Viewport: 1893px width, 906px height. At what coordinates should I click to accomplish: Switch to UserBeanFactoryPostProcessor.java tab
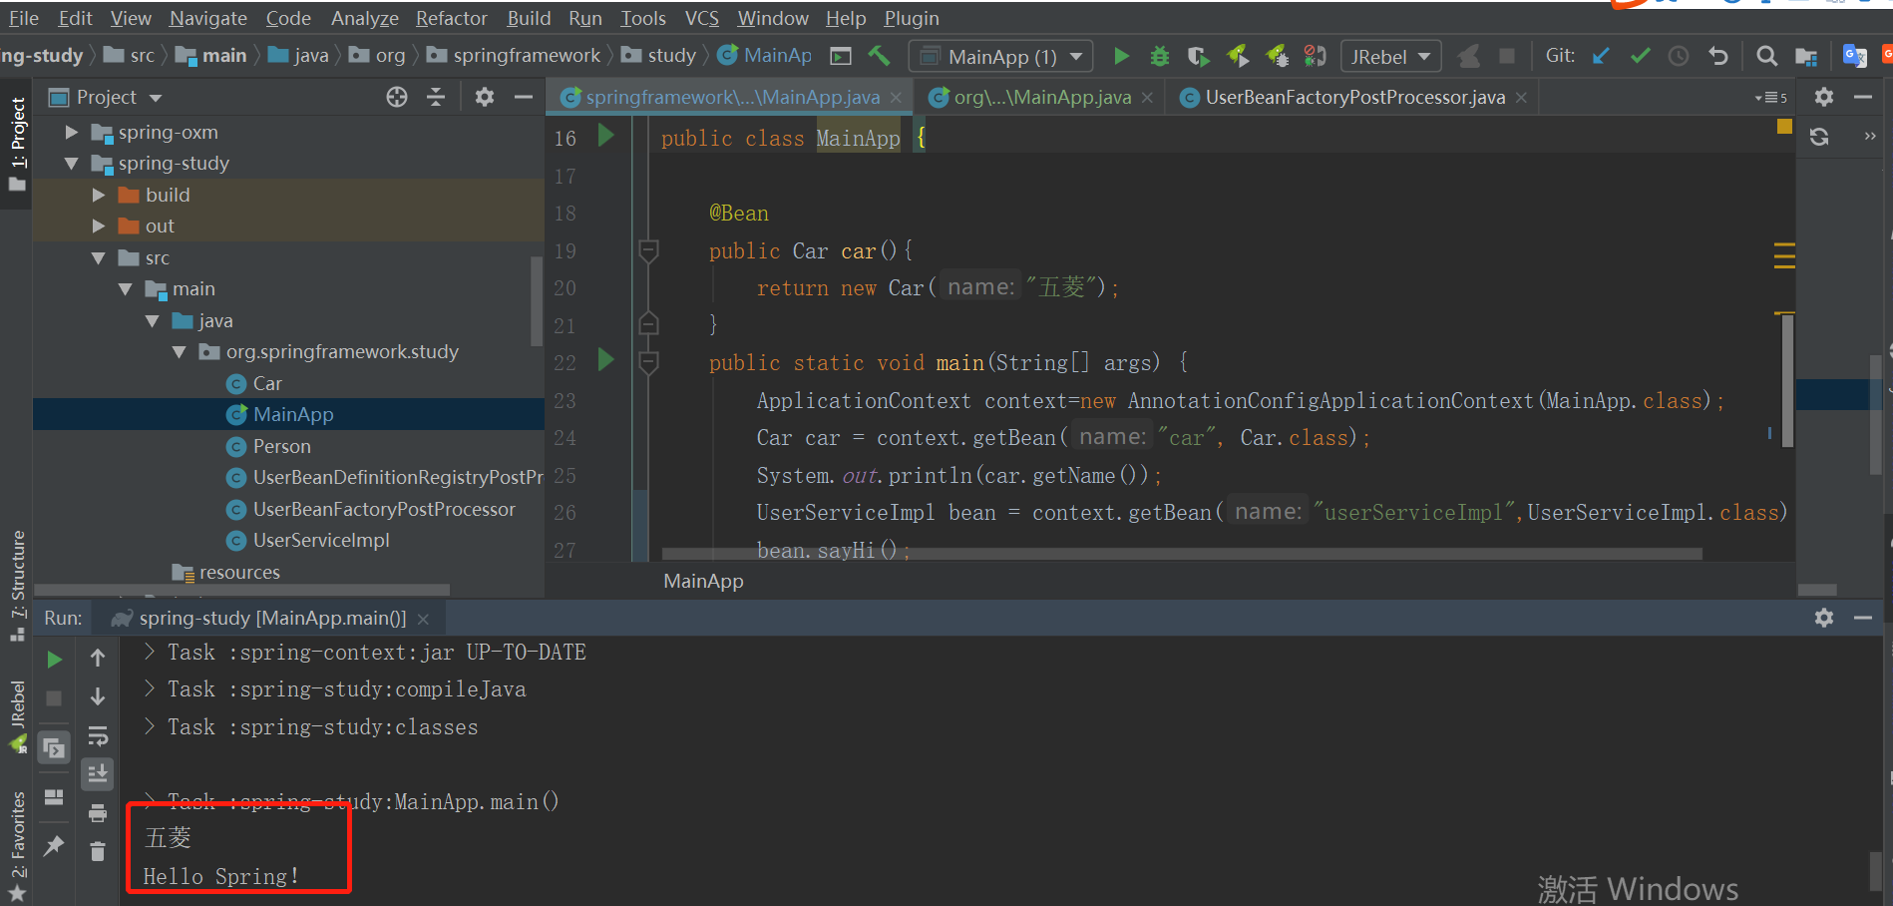click(x=1353, y=97)
